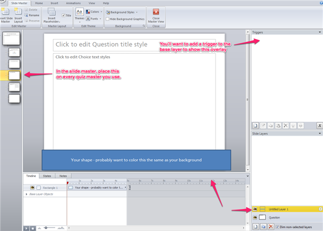Viewport: 323px width, 231px height.
Task: Open Untitled Layer 1 properties gear
Action: (x=320, y=209)
